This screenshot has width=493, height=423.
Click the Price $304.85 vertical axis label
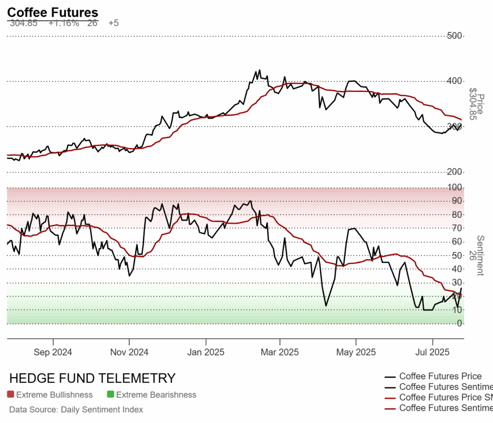pyautogui.click(x=477, y=104)
